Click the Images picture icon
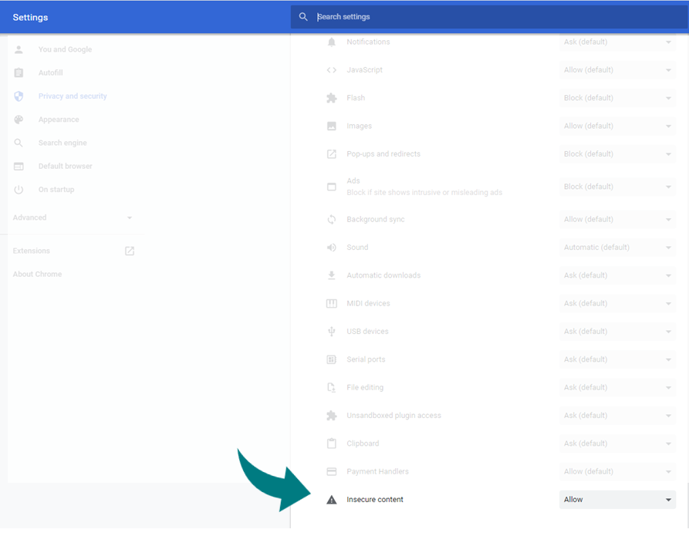The image size is (689, 536). pyautogui.click(x=332, y=126)
